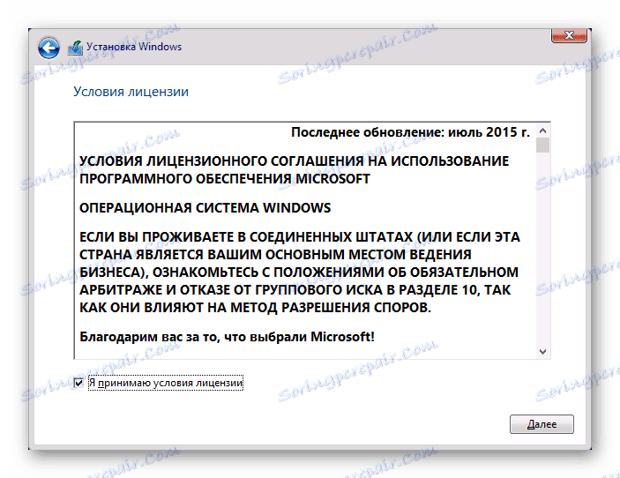620x478 pixels.
Task: Click "Благодарим вас за то, что выбрали Microsoft!"
Action: (x=227, y=337)
